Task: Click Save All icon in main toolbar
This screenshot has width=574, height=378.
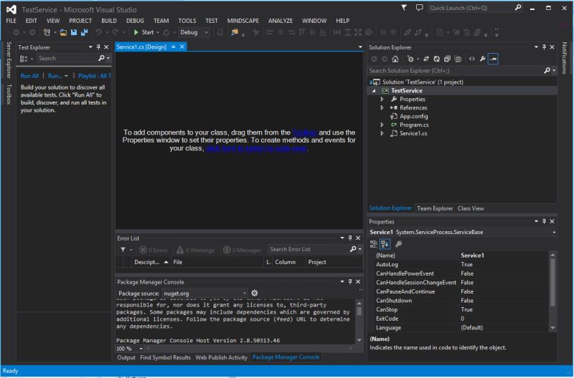Action: pos(84,32)
